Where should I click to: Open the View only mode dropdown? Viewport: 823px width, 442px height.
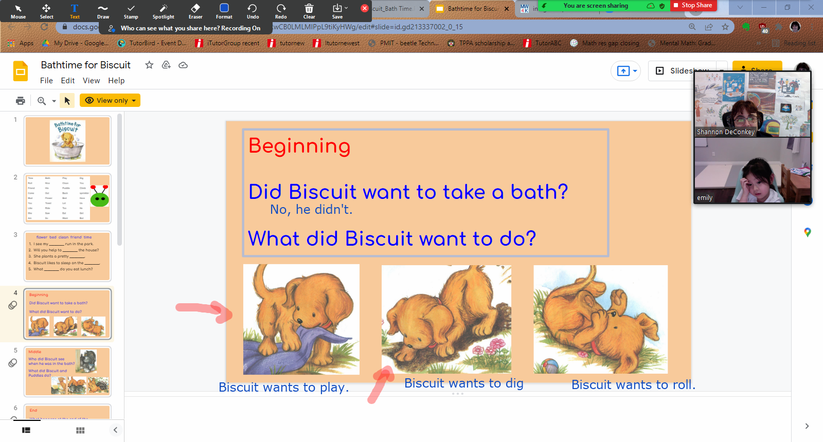tap(110, 100)
